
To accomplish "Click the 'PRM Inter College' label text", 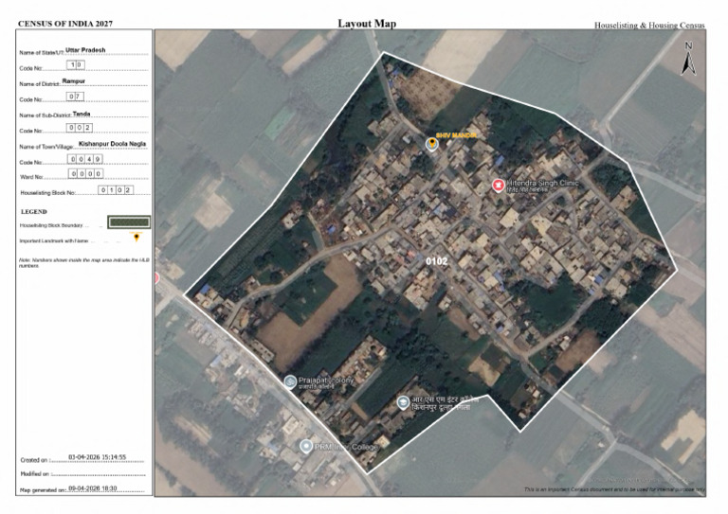I will coord(346,447).
